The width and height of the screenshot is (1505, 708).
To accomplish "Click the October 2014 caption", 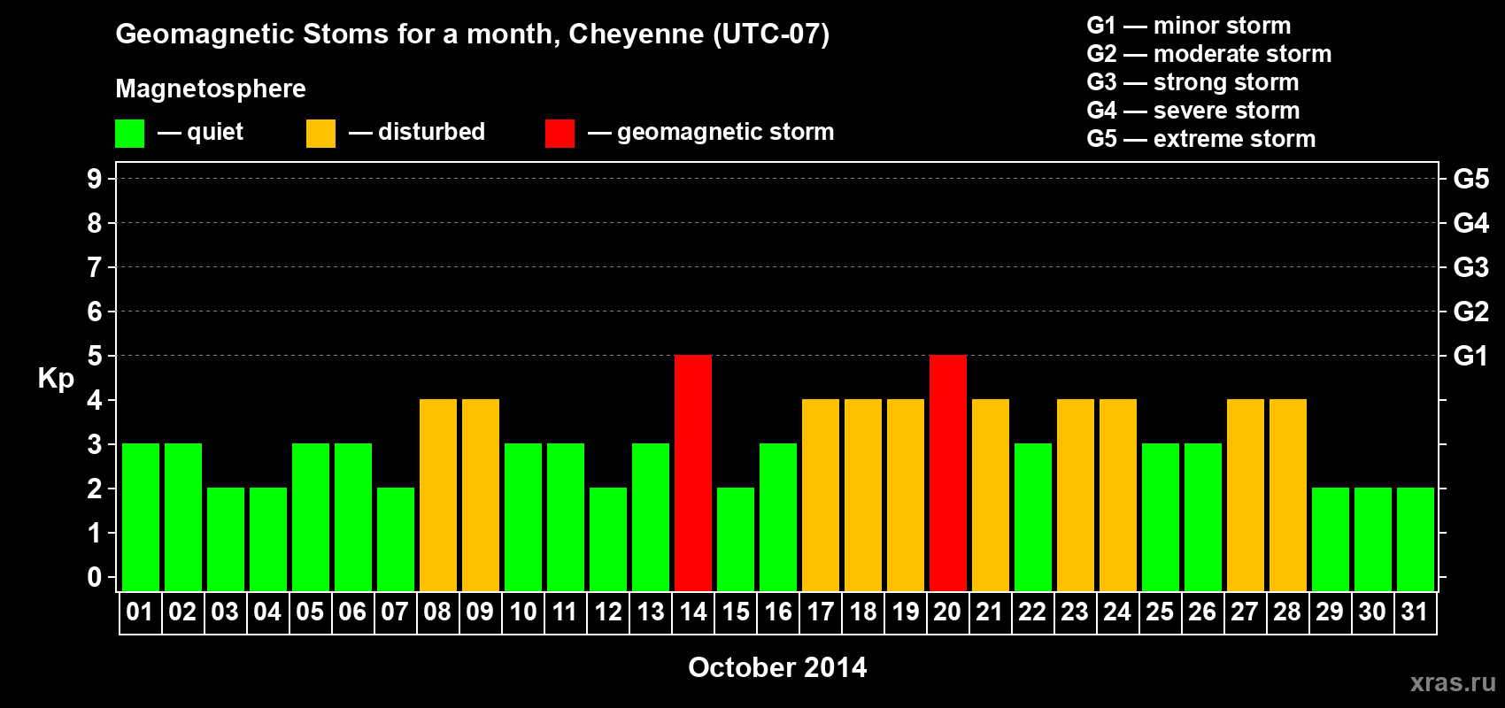I will tap(777, 667).
